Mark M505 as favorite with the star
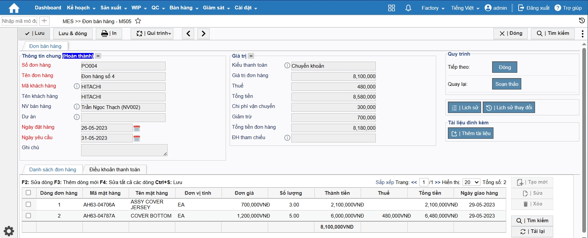 pyautogui.click(x=138, y=21)
